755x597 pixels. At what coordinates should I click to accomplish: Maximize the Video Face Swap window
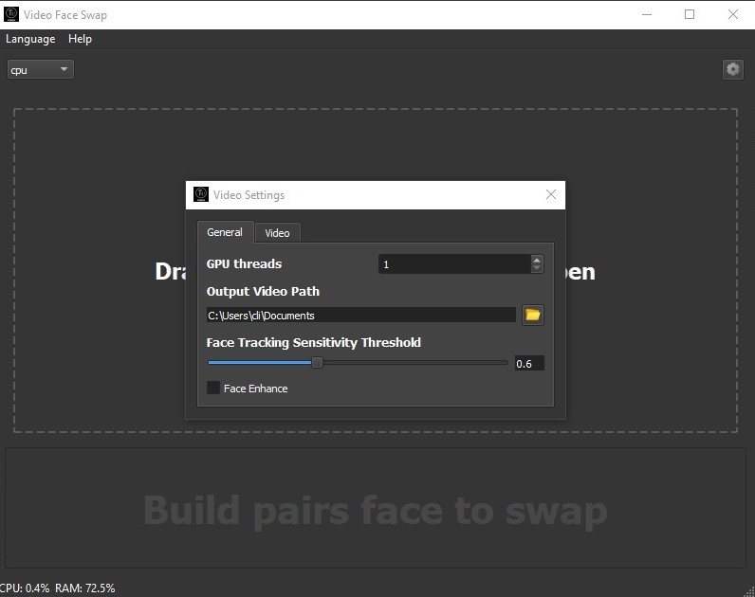pos(690,14)
